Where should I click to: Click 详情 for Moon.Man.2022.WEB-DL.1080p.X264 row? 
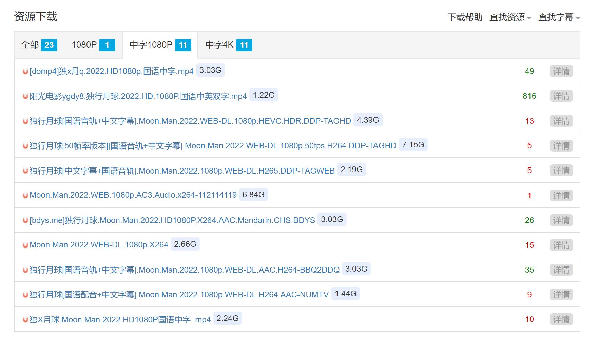[561, 245]
